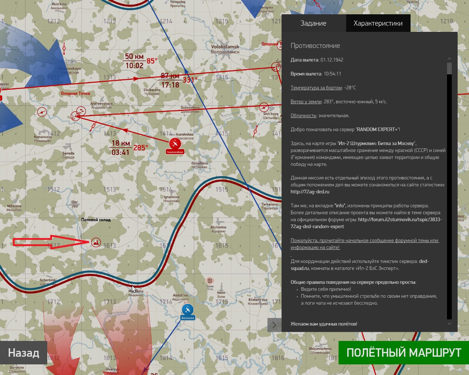Click the '87 км 17:18' route label

click(170, 81)
